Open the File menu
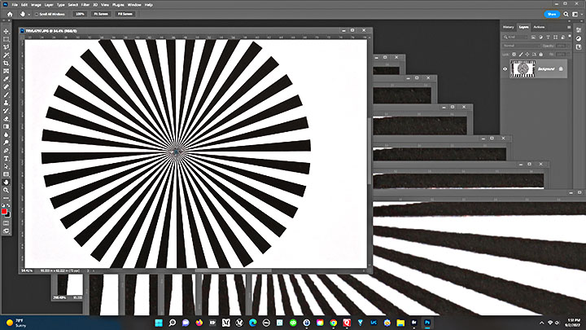The height and width of the screenshot is (330, 586). (x=15, y=5)
